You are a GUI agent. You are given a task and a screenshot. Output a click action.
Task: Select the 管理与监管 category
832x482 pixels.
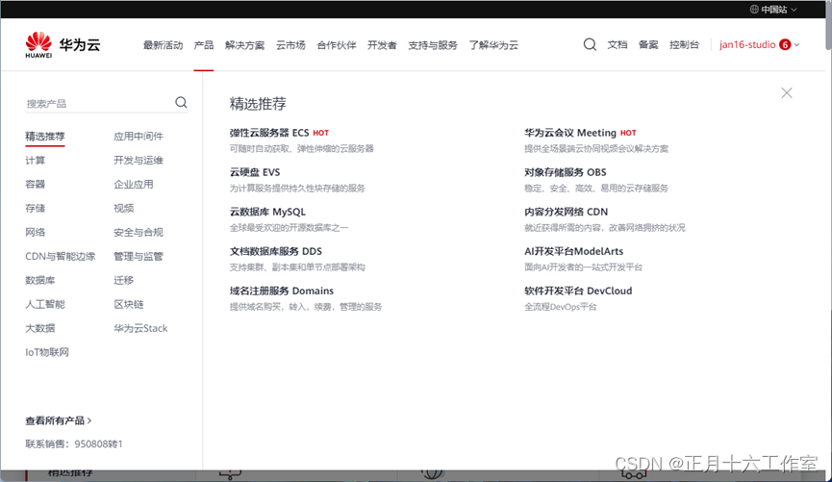(139, 257)
